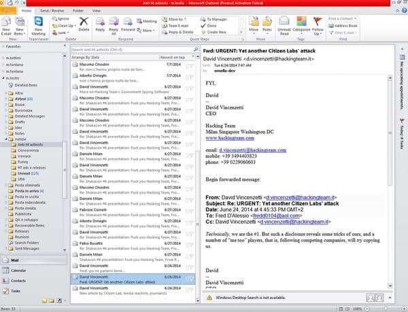Run the Reply & Delete quick step
This screenshot has height=312, width=408.
click(x=178, y=32)
